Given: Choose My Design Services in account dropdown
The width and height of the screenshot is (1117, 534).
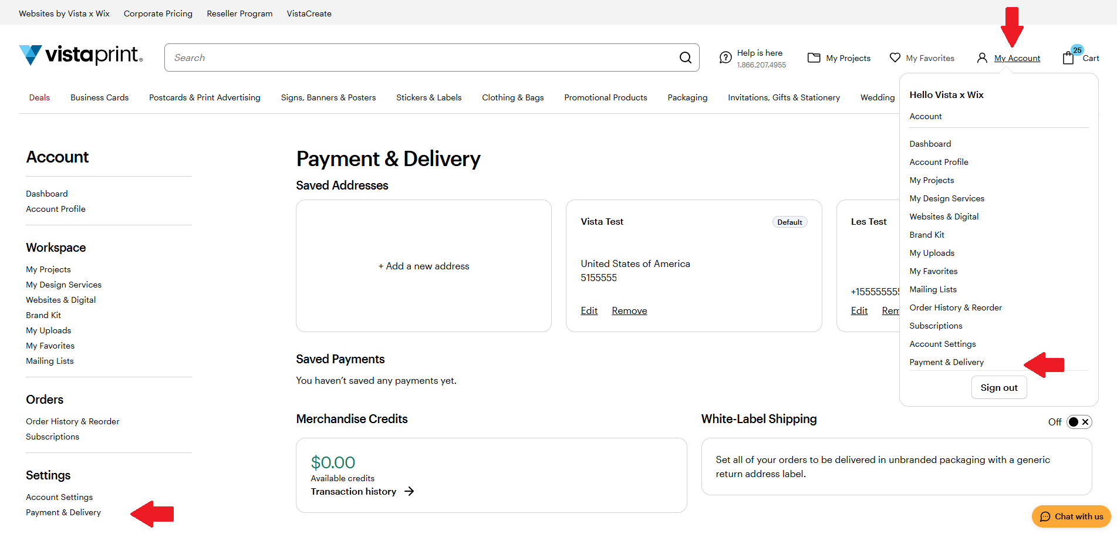Looking at the screenshot, I should click(x=947, y=198).
